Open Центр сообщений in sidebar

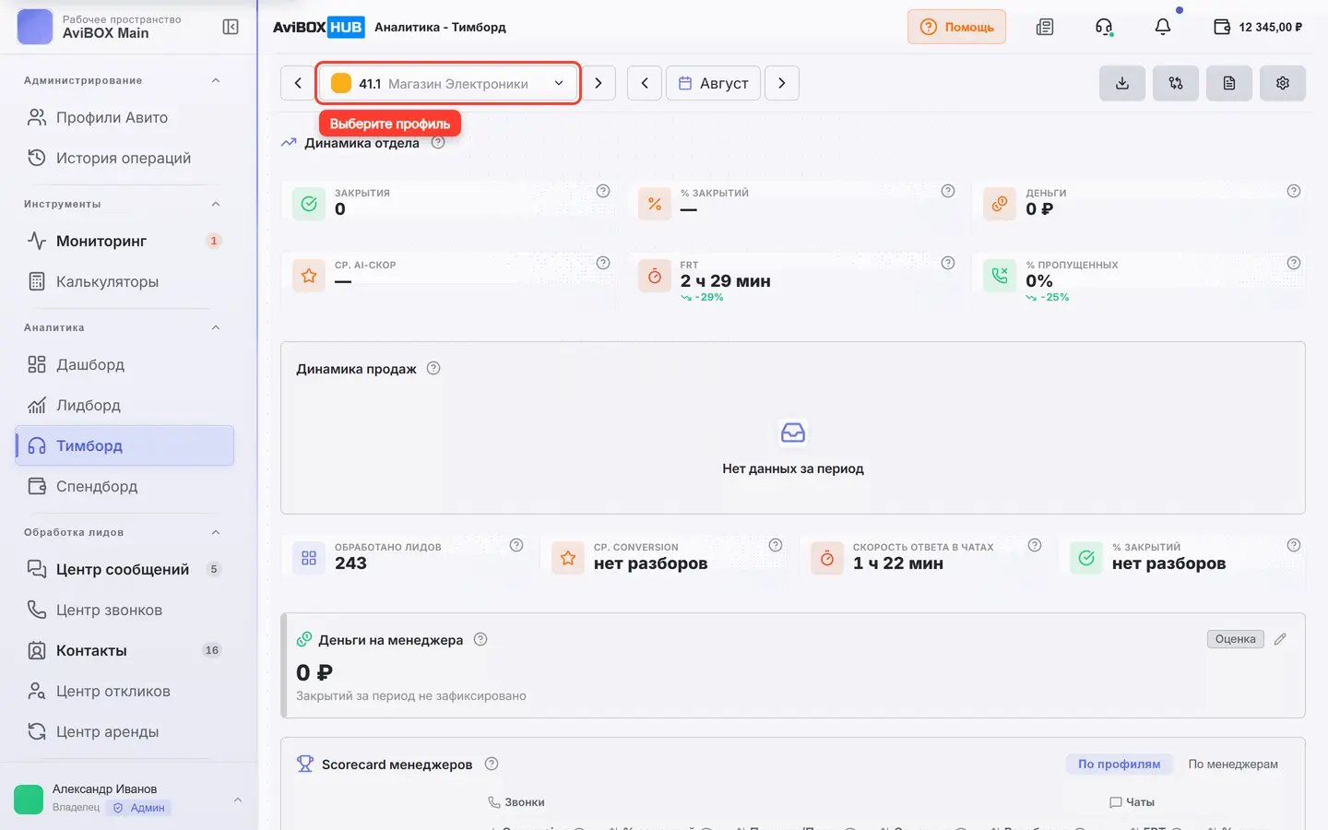click(125, 569)
